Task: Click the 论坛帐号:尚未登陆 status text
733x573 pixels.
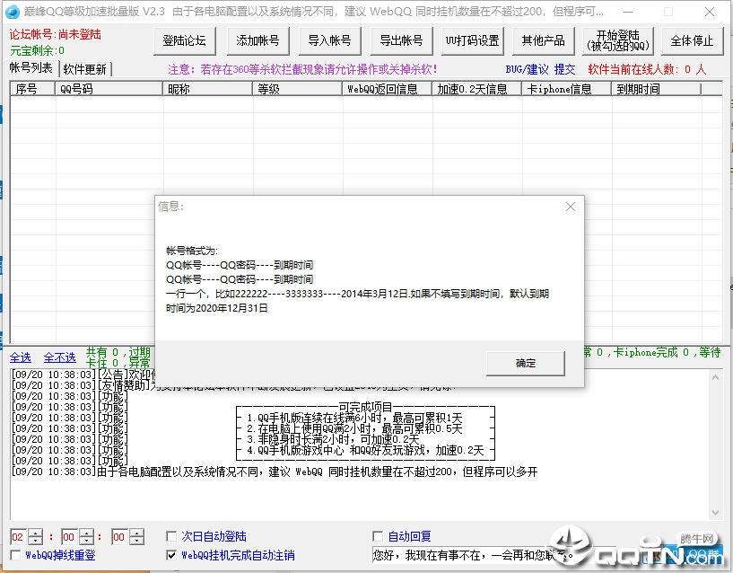Action: (x=55, y=34)
